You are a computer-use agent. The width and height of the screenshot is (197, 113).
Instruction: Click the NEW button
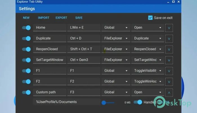point(26,18)
